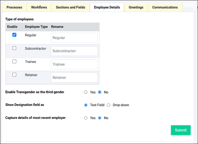This screenshot has width=198, height=144.
Task: Select No for Transgender third gender
Action: point(100,92)
